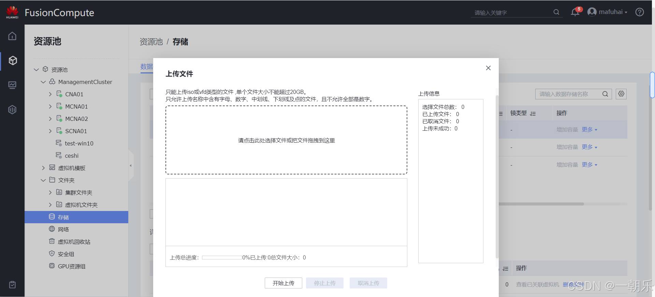Image resolution: width=655 pixels, height=297 pixels.
Task: Expand the MCNA02 host node
Action: click(x=50, y=119)
